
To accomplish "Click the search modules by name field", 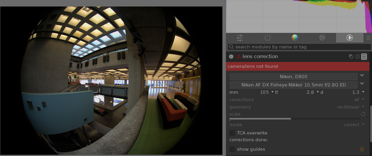I will [x=300, y=47].
